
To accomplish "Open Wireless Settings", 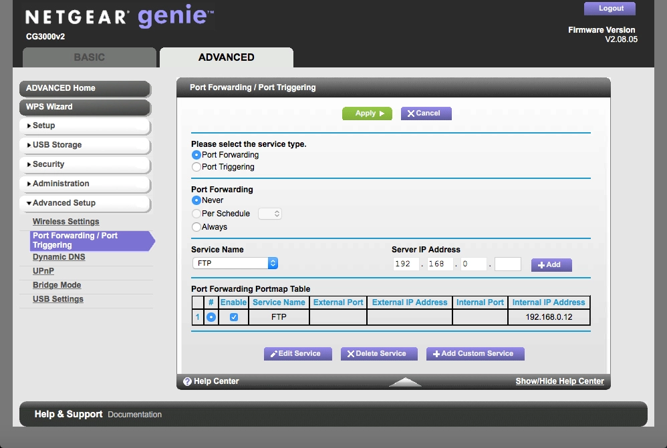I will point(66,222).
